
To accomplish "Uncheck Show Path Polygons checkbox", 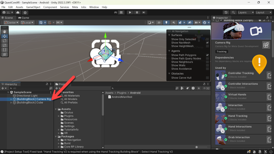I will (x=207, y=55).
